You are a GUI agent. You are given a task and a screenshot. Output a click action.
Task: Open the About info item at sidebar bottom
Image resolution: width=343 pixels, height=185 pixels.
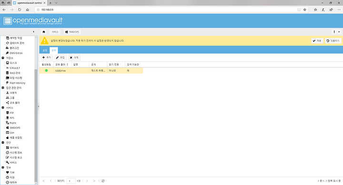point(11,182)
